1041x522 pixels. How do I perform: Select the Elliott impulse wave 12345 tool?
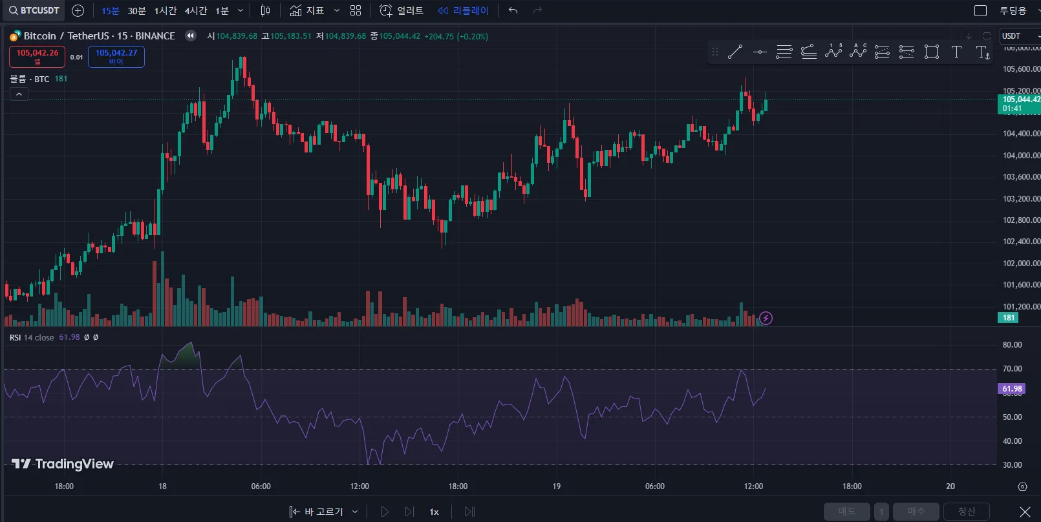point(833,52)
